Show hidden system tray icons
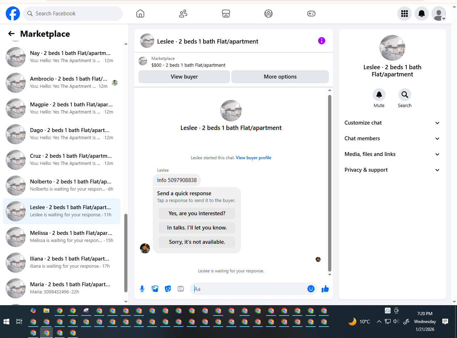 click(379, 322)
